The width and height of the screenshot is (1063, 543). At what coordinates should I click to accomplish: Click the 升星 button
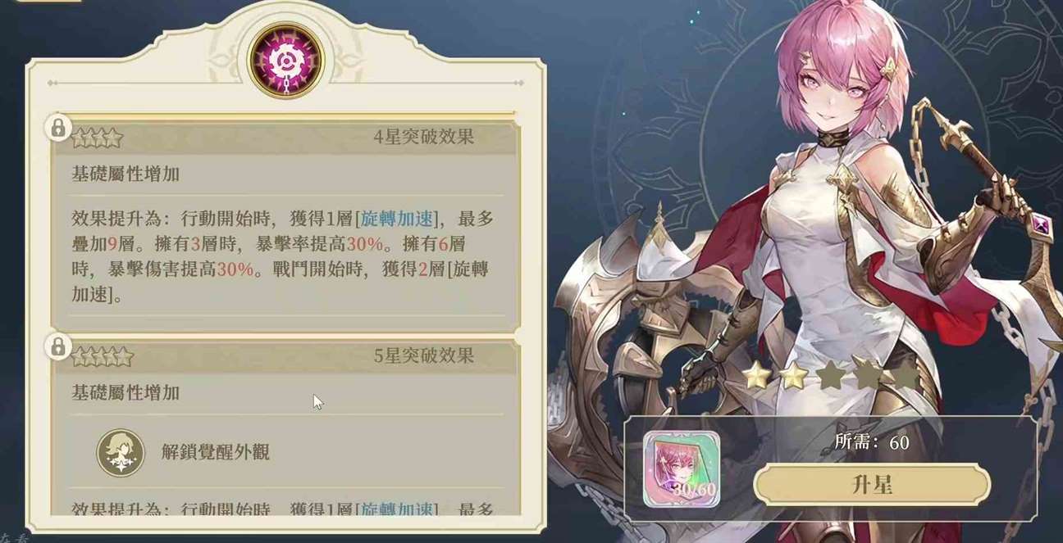(x=872, y=485)
